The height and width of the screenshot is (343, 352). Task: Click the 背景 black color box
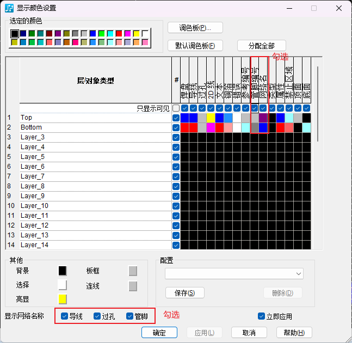63,271
